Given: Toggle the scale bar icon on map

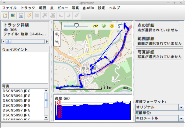Looking at the screenshot, I should [x=95, y=26].
